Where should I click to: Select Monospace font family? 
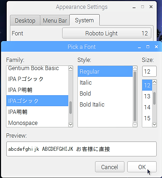click(x=37, y=123)
